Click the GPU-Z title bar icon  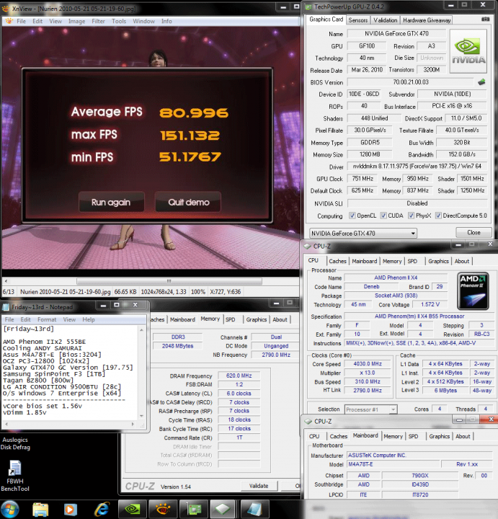coord(308,6)
